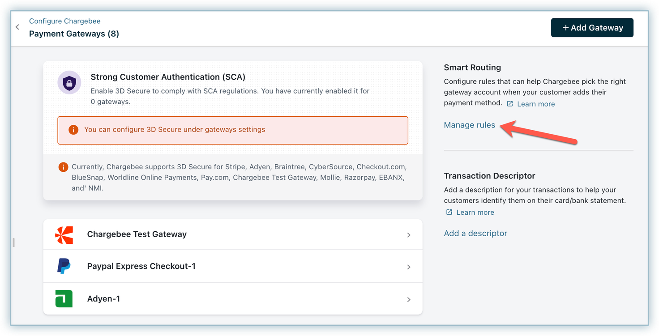Click external link icon under Transaction Descriptor
659x336 pixels.
click(449, 213)
